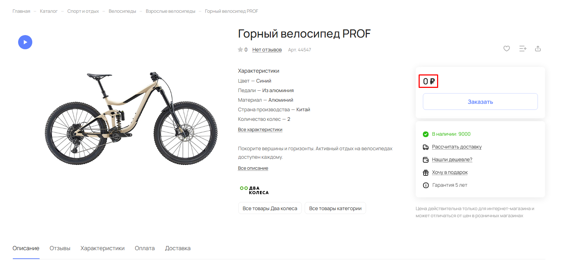Click the wallet icon beside Нашли дешевле
Image resolution: width=561 pixels, height=270 pixels.
point(426,160)
